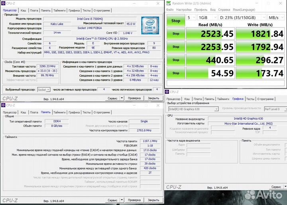Screen dimensions: 287x205
Task: Click Сервис button in memory CPU-Z window
Action: click(x=112, y=200)
